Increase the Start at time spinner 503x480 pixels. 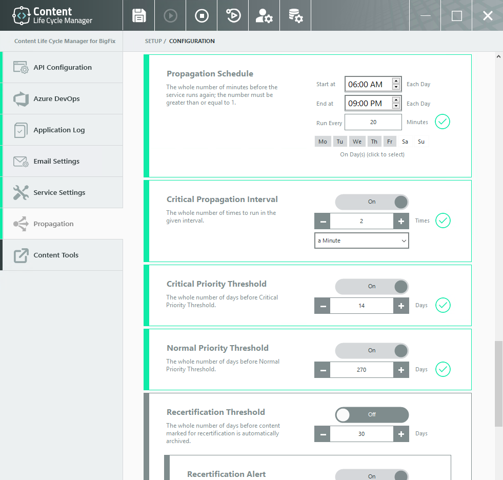tap(396, 81)
